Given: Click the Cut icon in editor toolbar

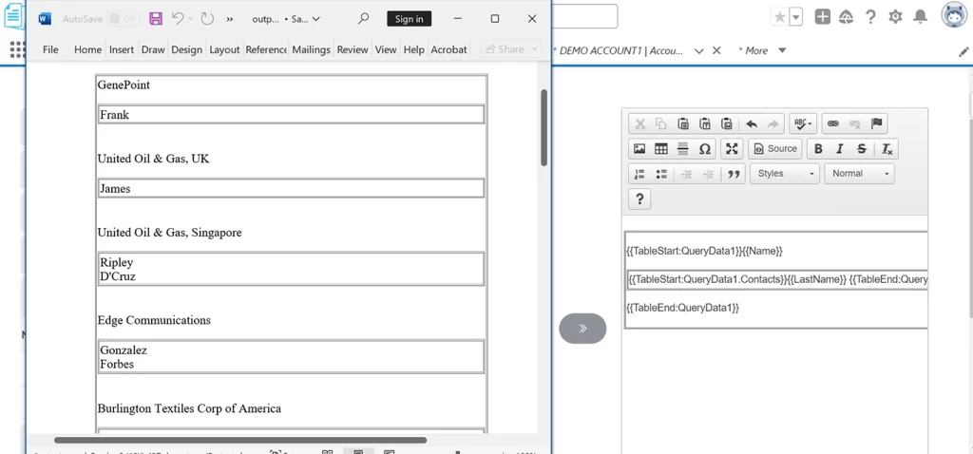Looking at the screenshot, I should click(639, 123).
